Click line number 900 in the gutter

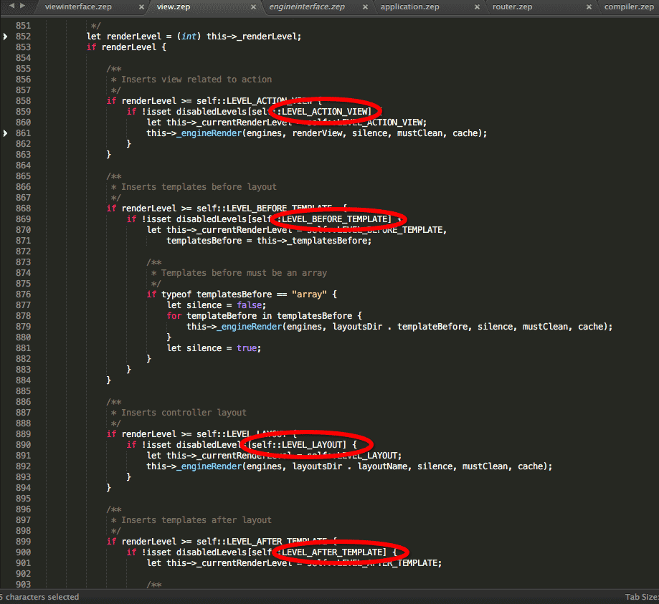coord(23,552)
